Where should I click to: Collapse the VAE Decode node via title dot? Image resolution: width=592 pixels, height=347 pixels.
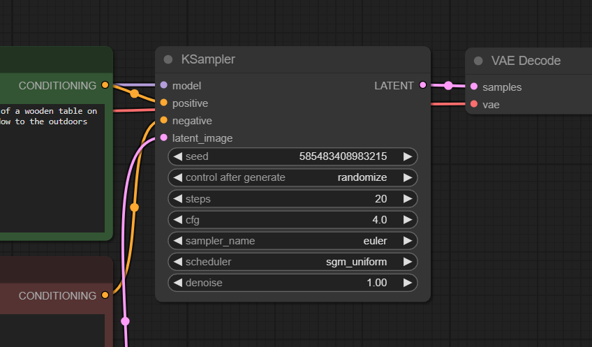click(x=478, y=61)
